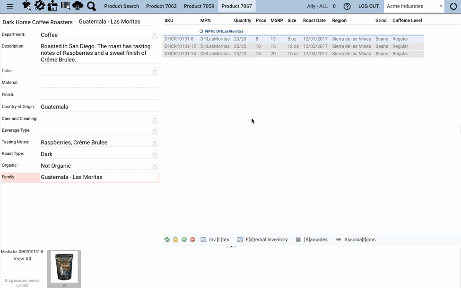Viewport: 461px width, 288px height.
Task: Open the help question mark icon
Action: click(347, 6)
